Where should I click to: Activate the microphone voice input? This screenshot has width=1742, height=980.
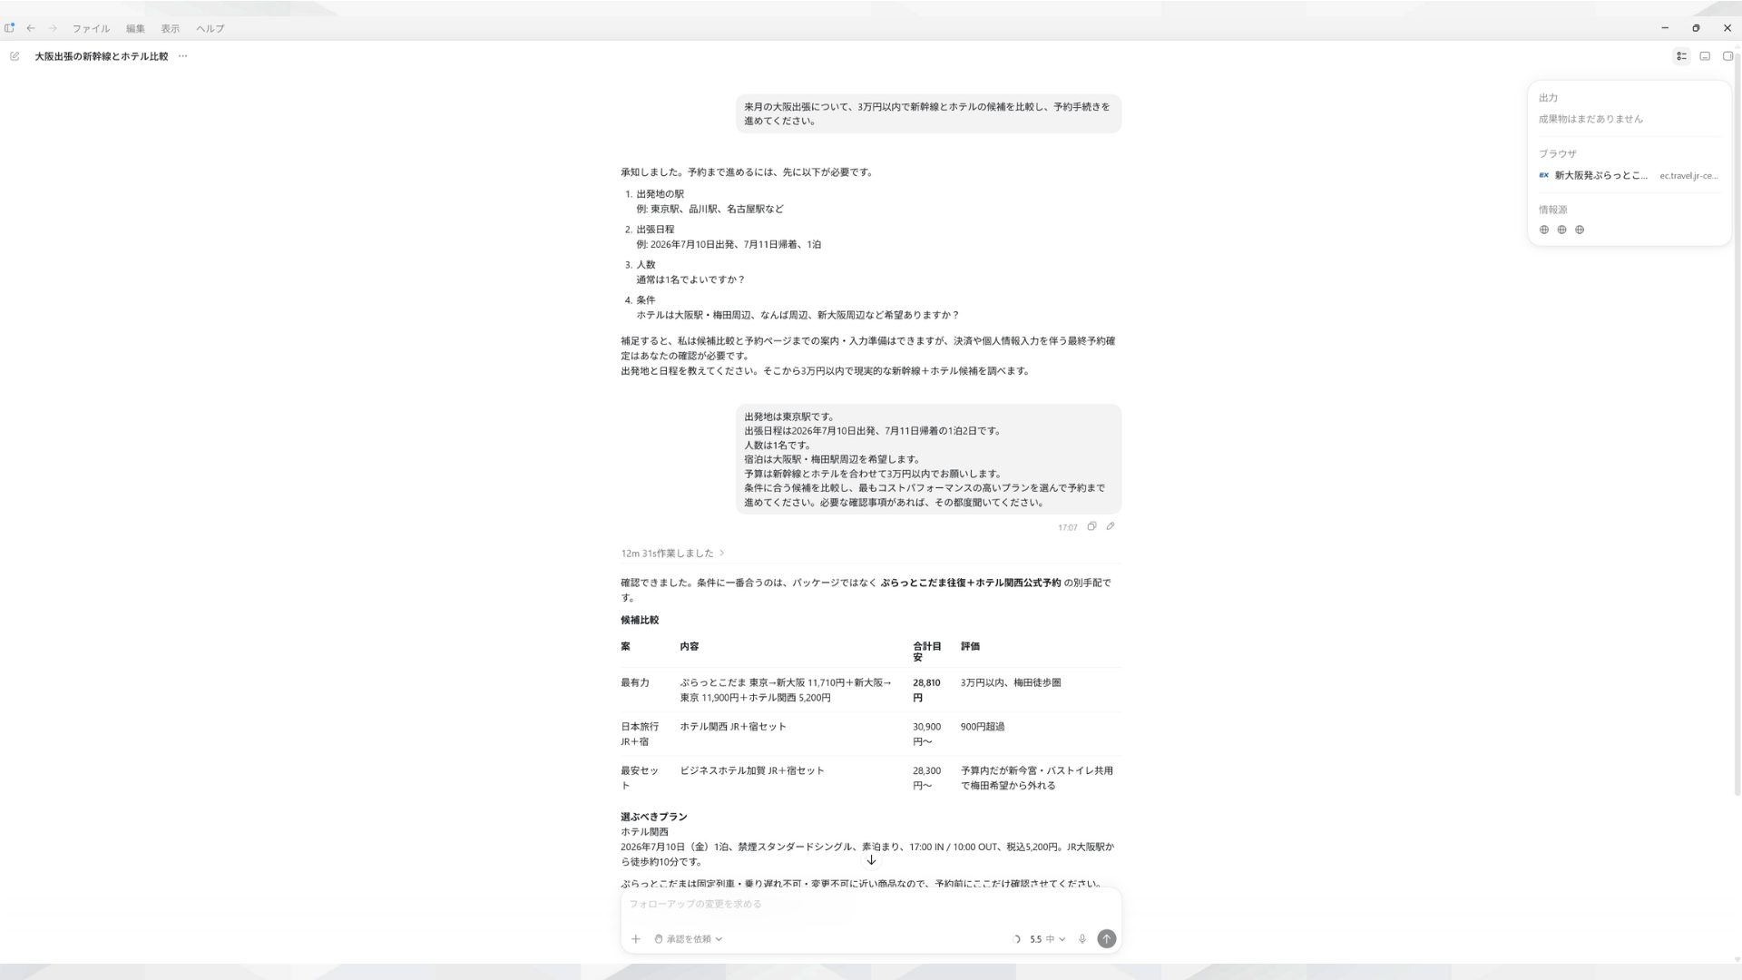1082,939
